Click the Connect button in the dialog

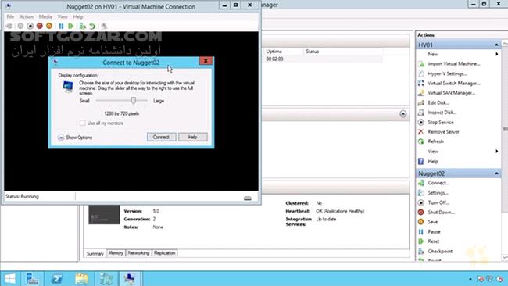point(161,137)
